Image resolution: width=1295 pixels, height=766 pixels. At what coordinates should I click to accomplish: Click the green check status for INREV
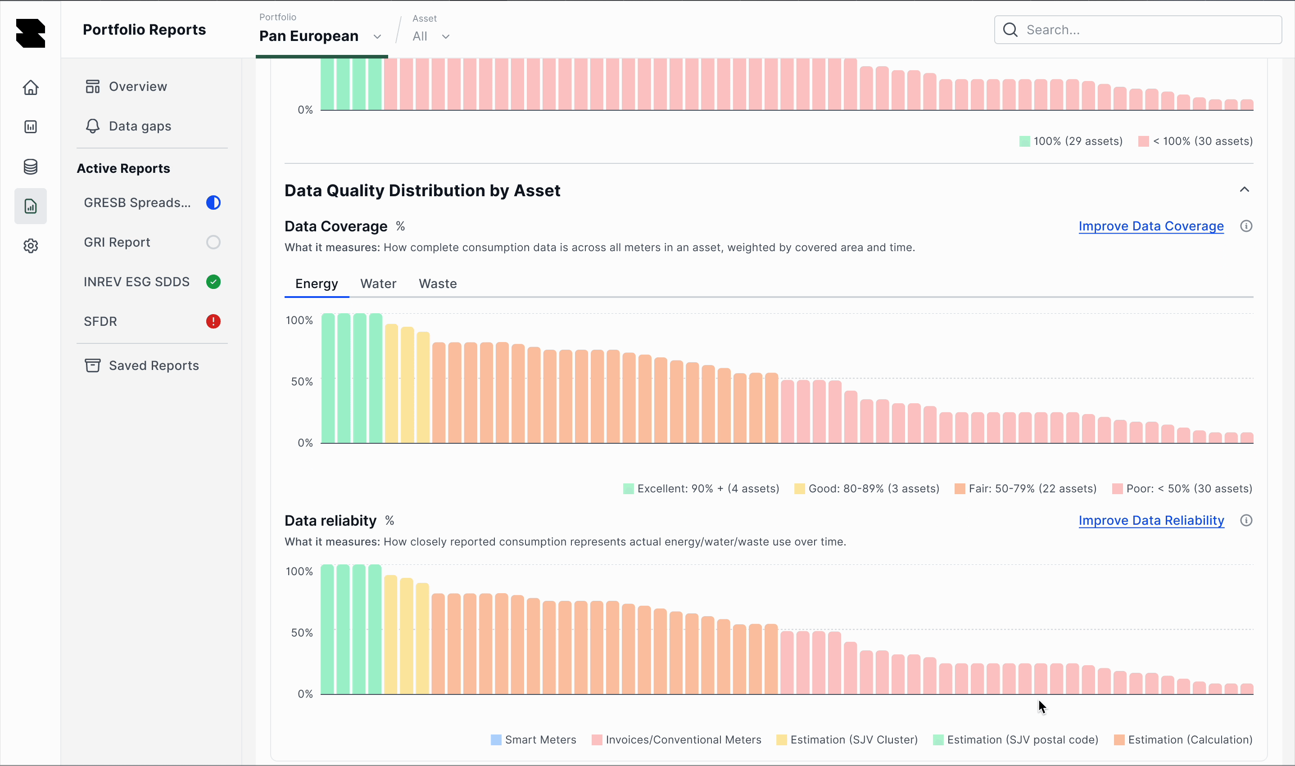pyautogui.click(x=213, y=282)
